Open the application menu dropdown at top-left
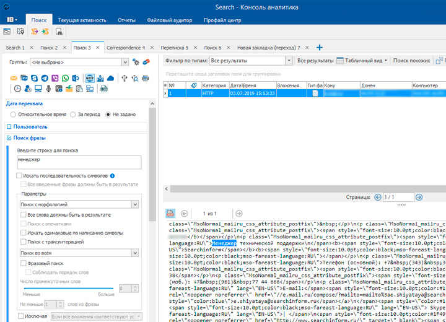The height and width of the screenshot is (322, 446). (12, 20)
